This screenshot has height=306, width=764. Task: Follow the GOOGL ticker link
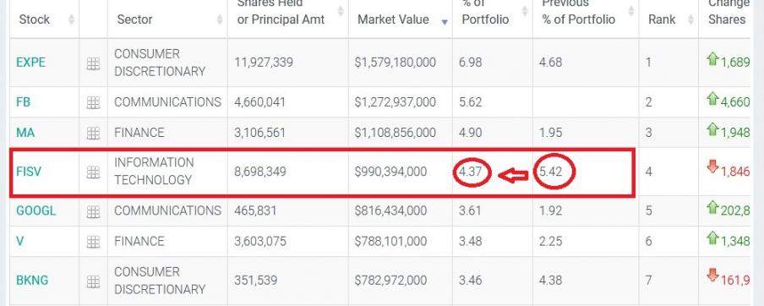pos(36,210)
